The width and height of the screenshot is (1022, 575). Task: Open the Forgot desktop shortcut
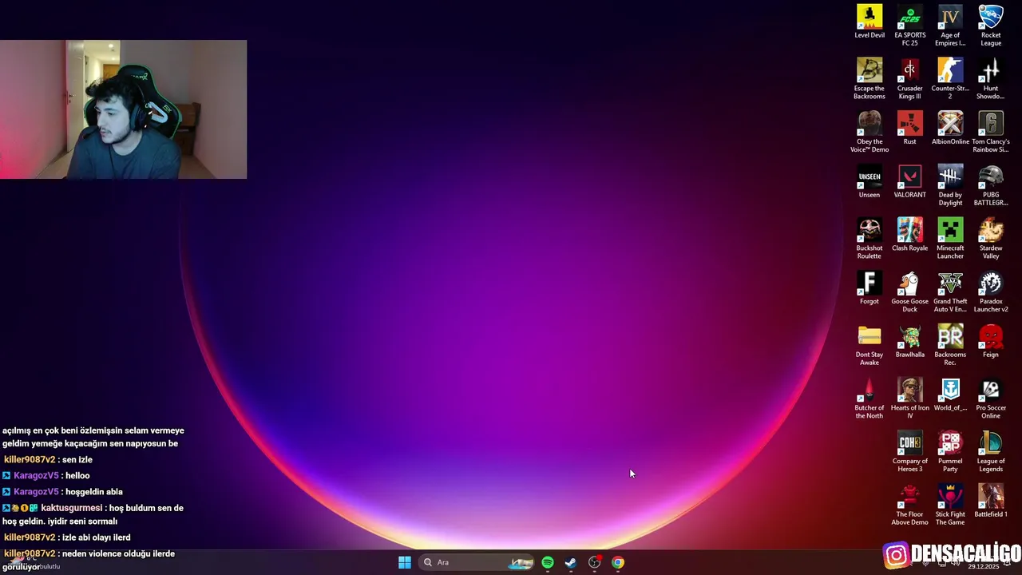point(869,288)
